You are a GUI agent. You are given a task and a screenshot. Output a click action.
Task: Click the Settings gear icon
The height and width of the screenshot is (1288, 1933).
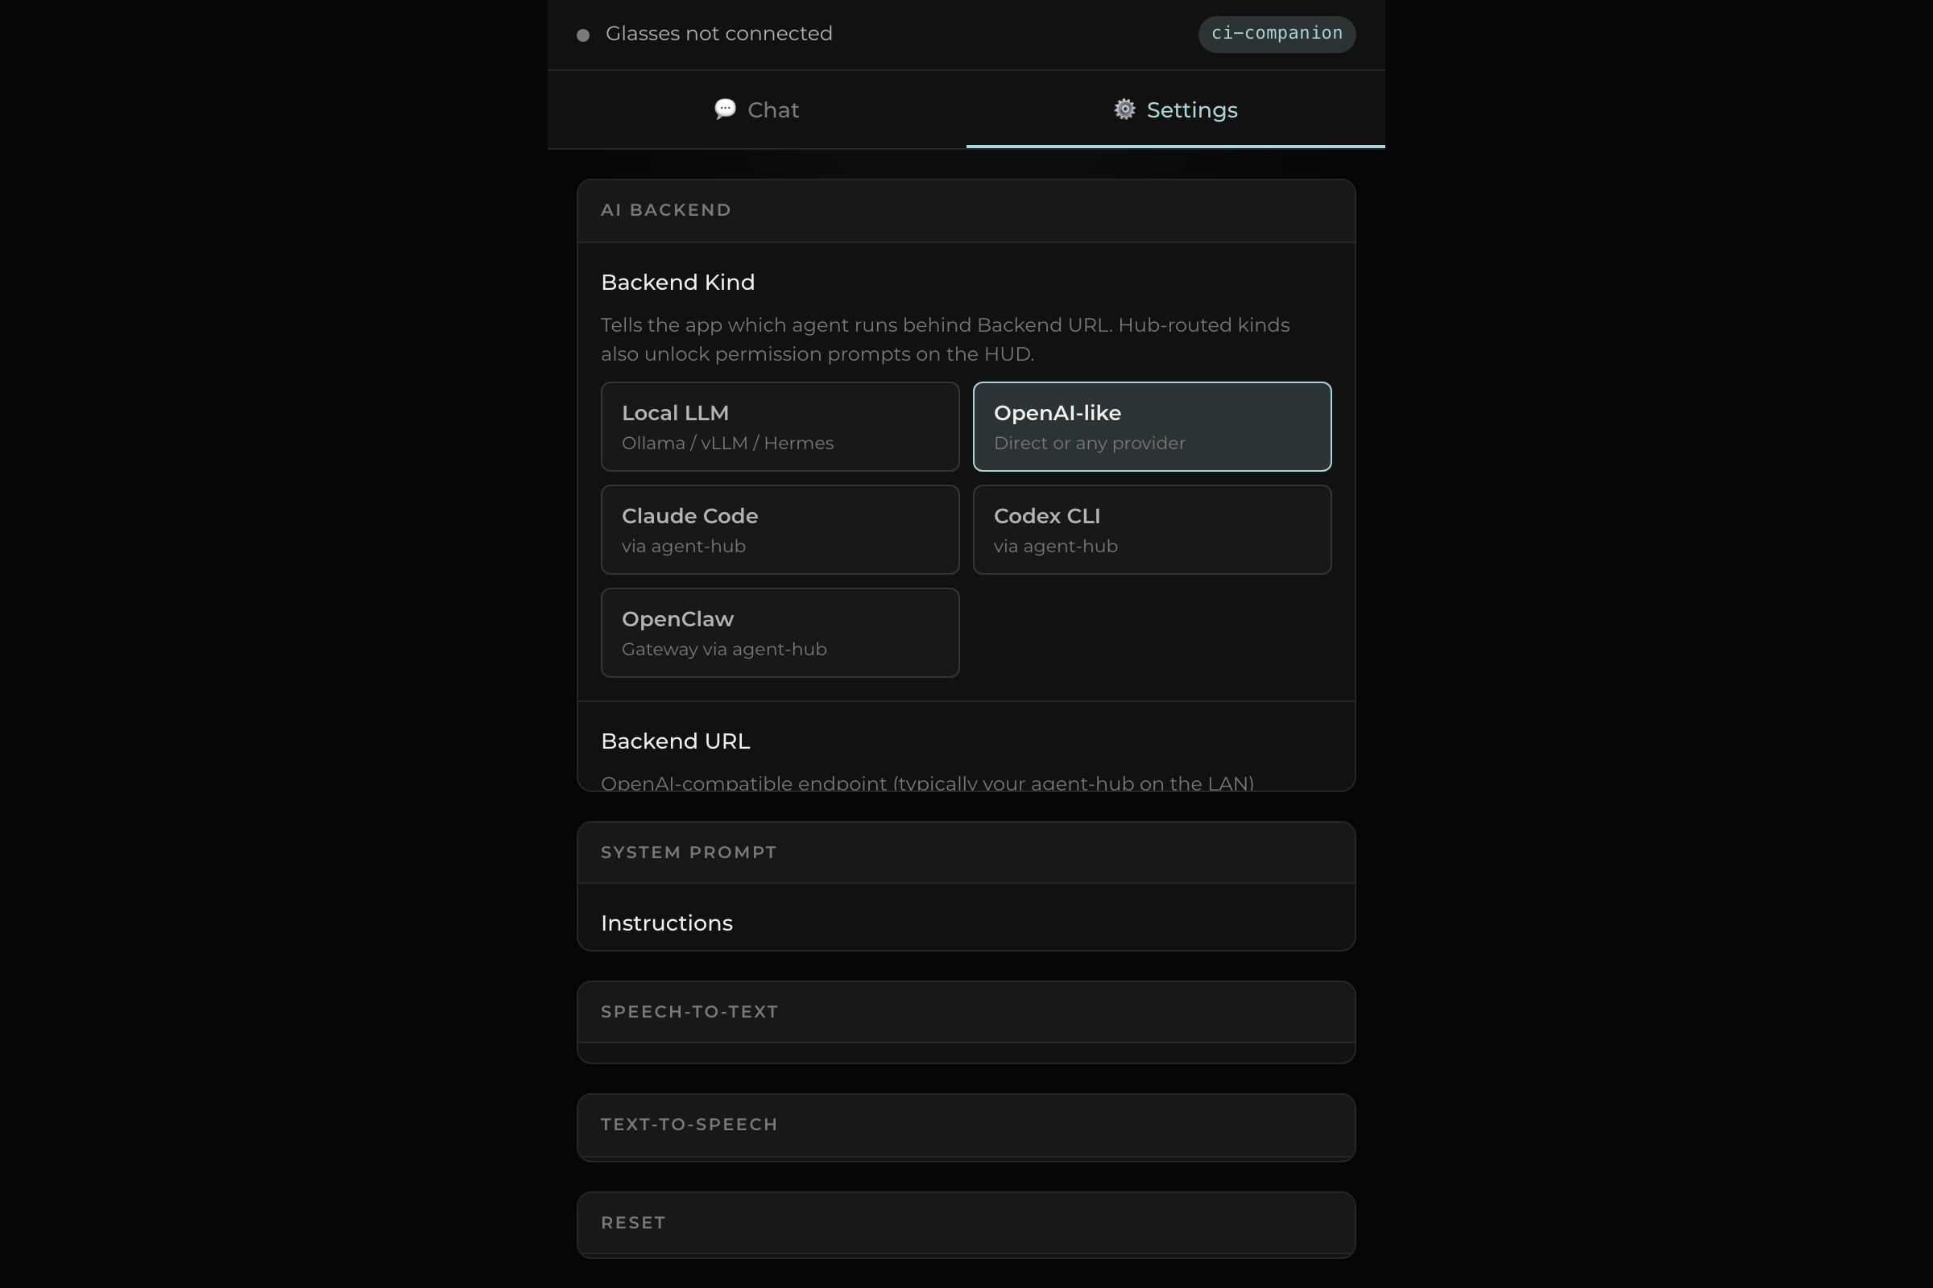[1124, 109]
